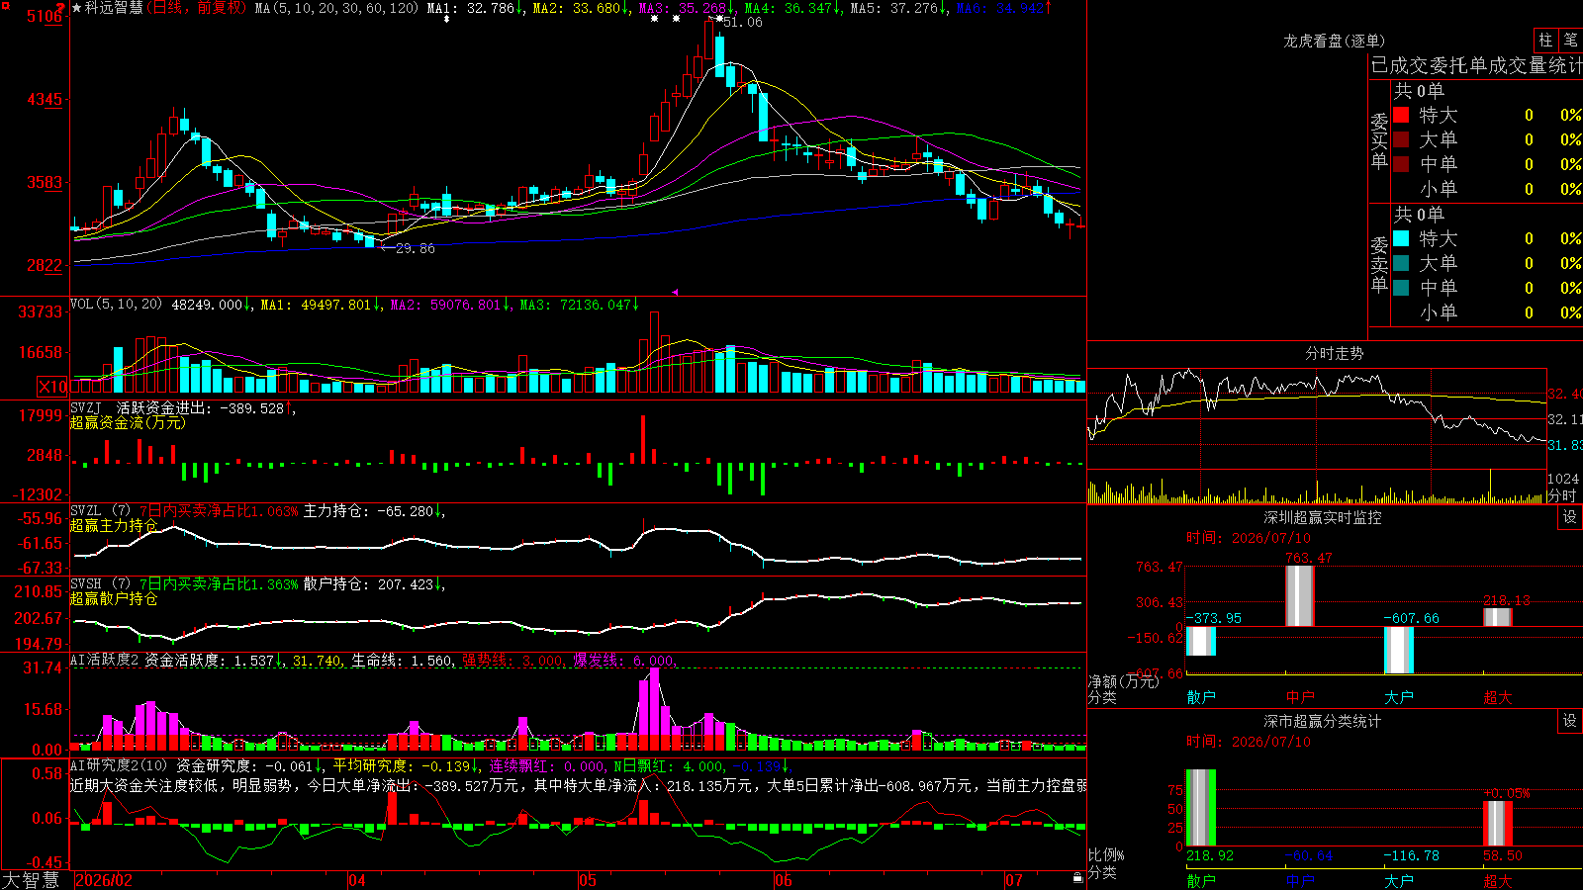This screenshot has width=1583, height=890.
Task: Click the 05 month marker on the time axis
Action: tap(588, 880)
